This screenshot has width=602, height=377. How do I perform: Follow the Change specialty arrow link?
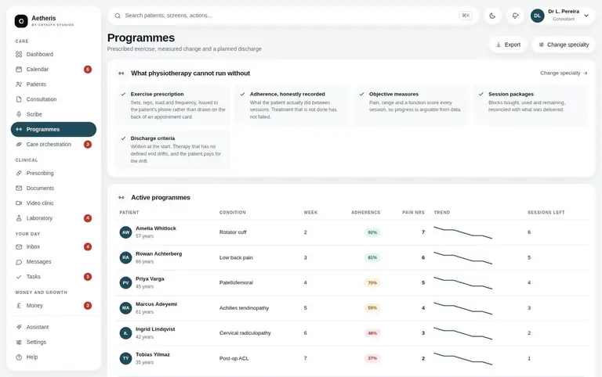pyautogui.click(x=564, y=74)
